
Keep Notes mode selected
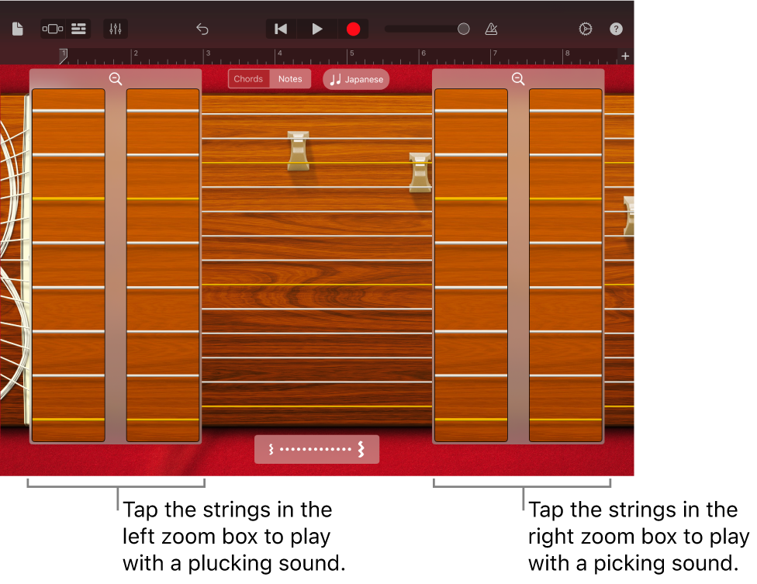tap(290, 78)
